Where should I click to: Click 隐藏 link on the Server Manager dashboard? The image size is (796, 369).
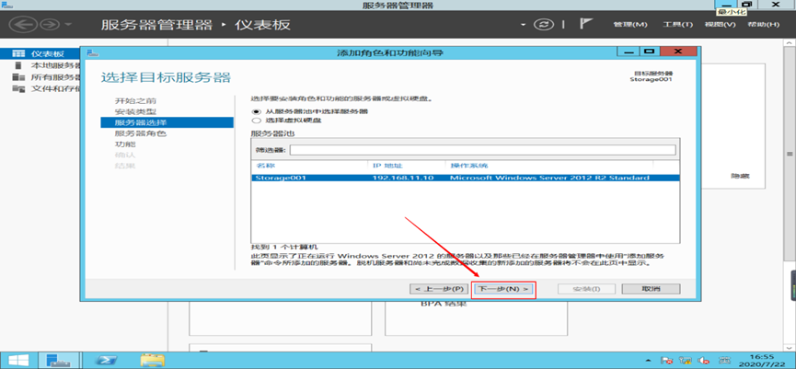pos(740,176)
